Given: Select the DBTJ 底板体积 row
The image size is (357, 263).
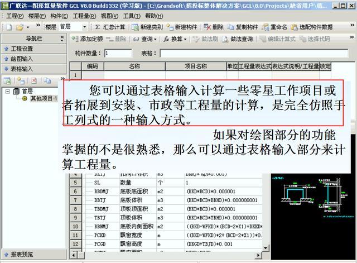Looking at the screenshot, I should pos(166,200).
